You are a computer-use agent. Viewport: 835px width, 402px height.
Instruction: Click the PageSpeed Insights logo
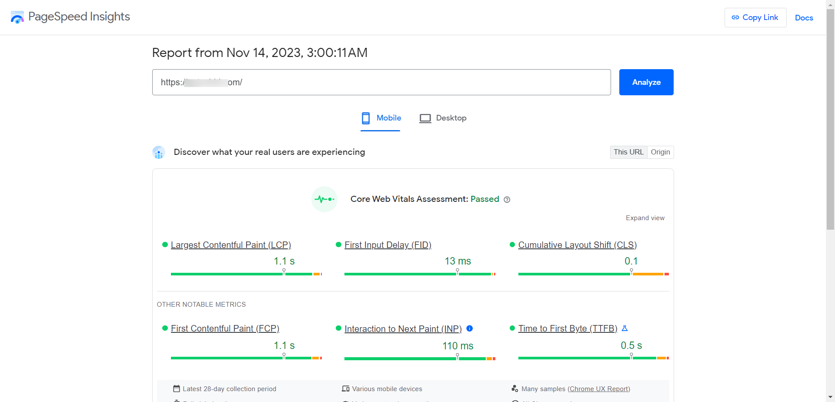coord(17,17)
